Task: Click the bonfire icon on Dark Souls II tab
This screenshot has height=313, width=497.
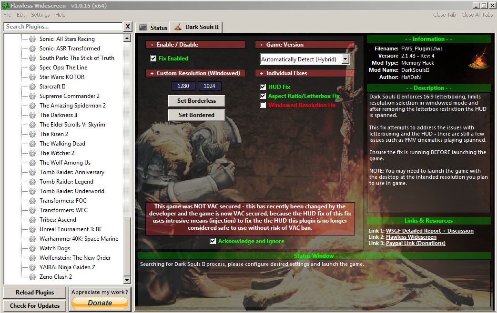Action: 178,27
